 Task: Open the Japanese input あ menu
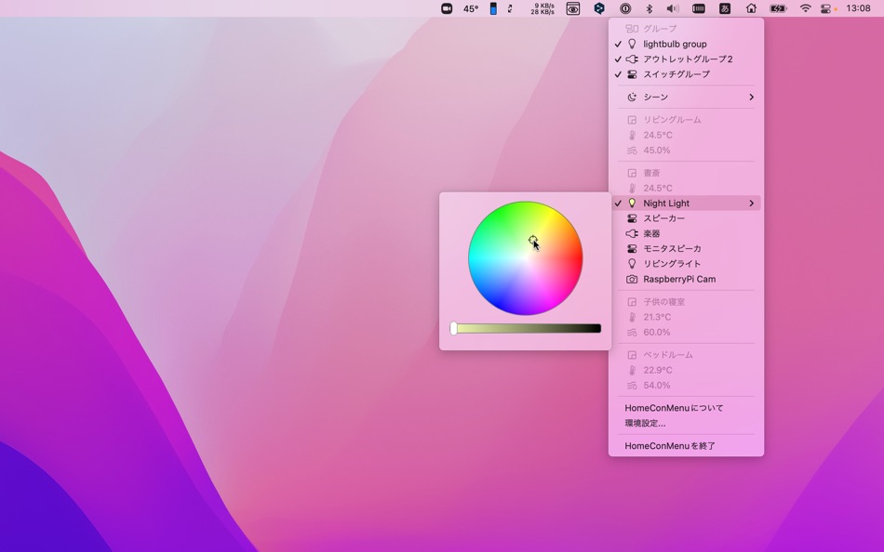(x=725, y=8)
